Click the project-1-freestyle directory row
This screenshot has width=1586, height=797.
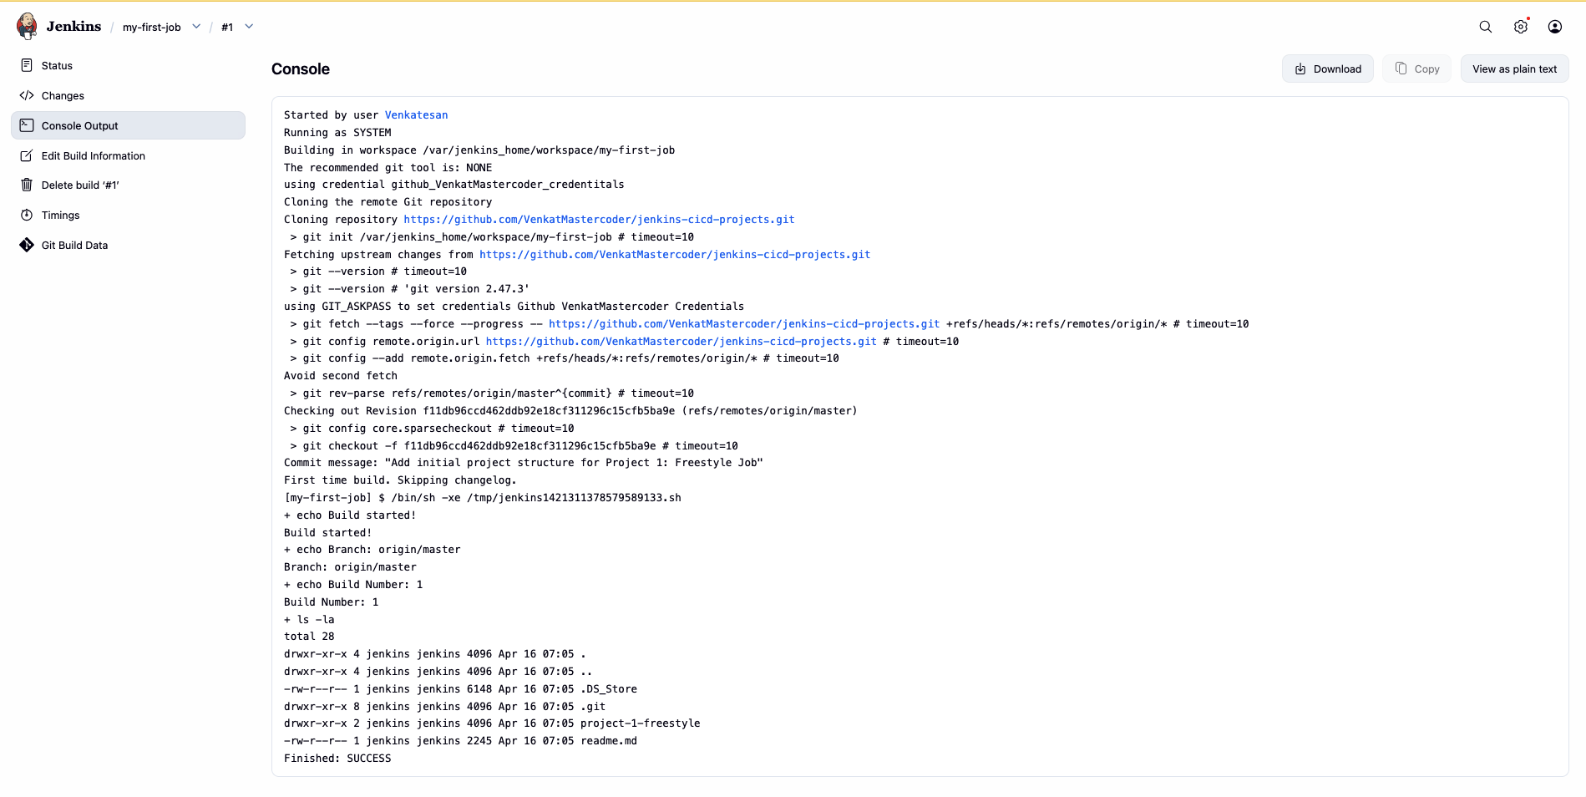(x=492, y=723)
